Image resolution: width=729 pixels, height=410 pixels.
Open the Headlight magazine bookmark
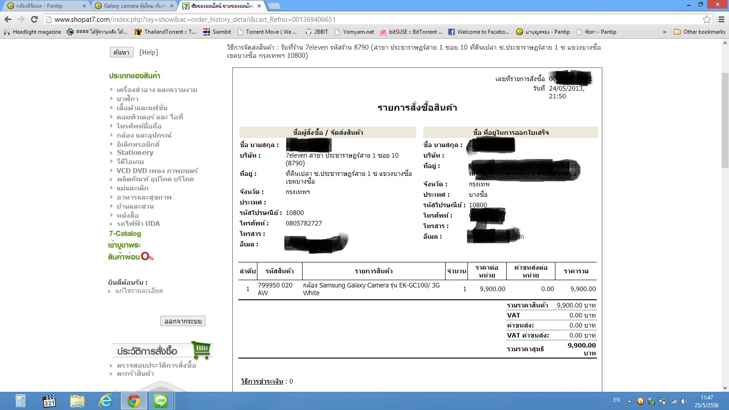[x=32, y=32]
